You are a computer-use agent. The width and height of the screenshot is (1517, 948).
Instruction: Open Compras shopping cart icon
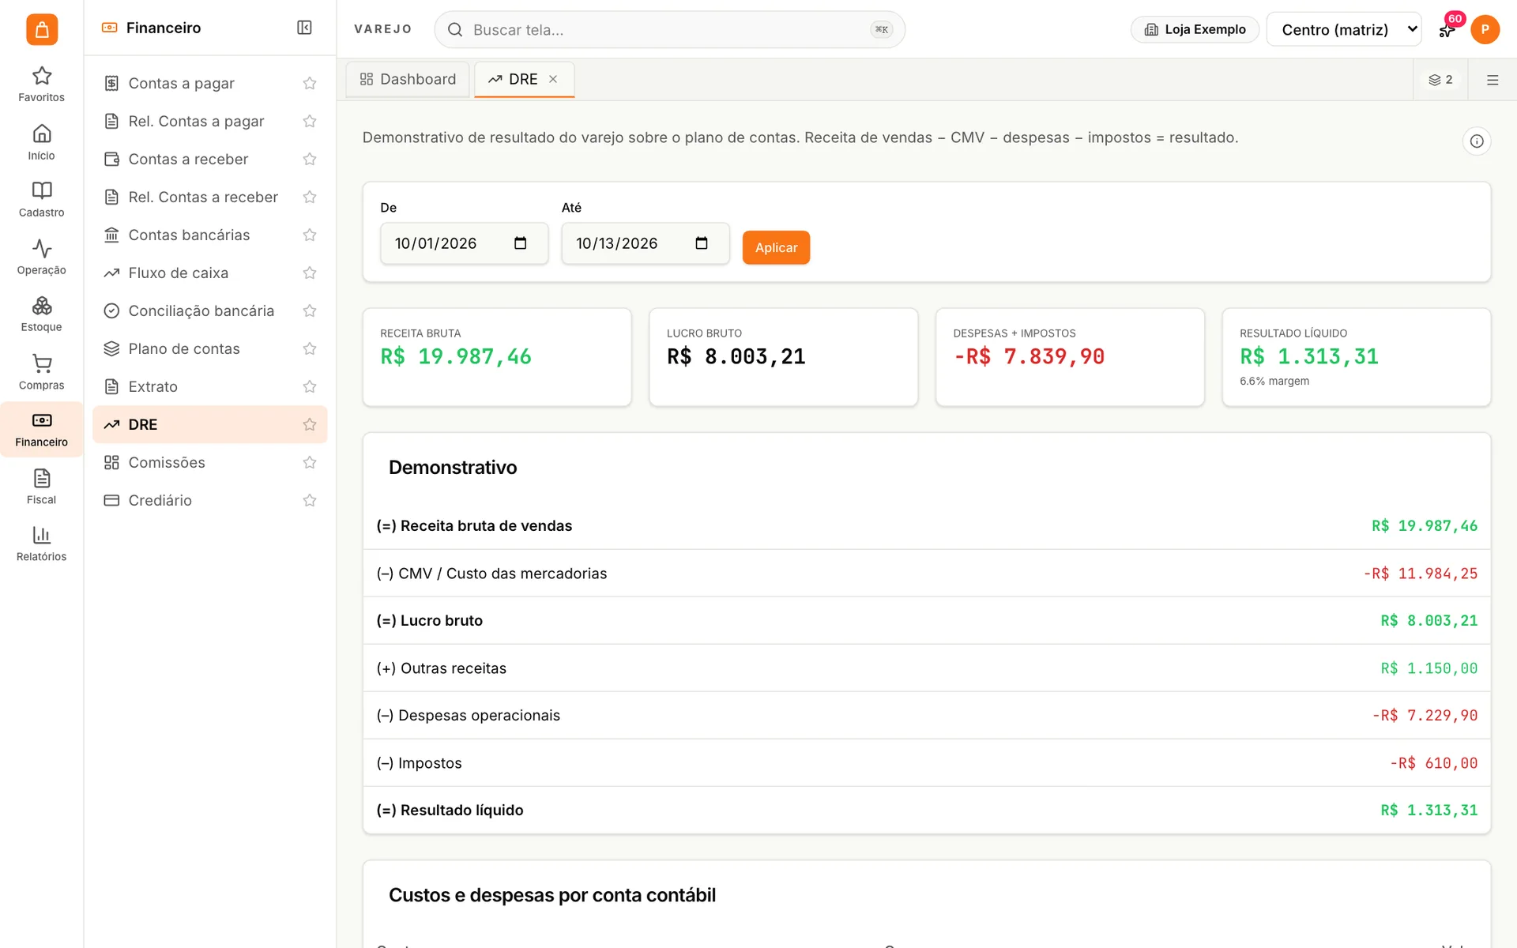coord(41,372)
